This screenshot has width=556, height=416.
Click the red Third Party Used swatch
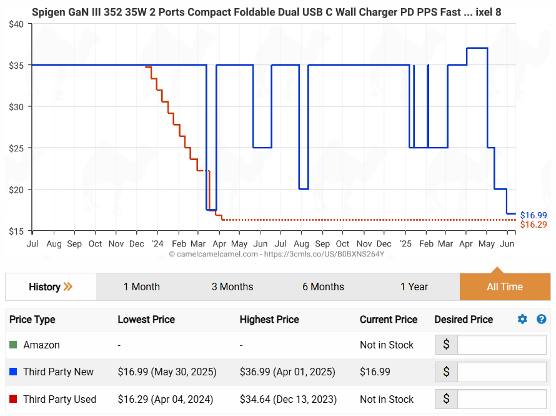(x=13, y=399)
